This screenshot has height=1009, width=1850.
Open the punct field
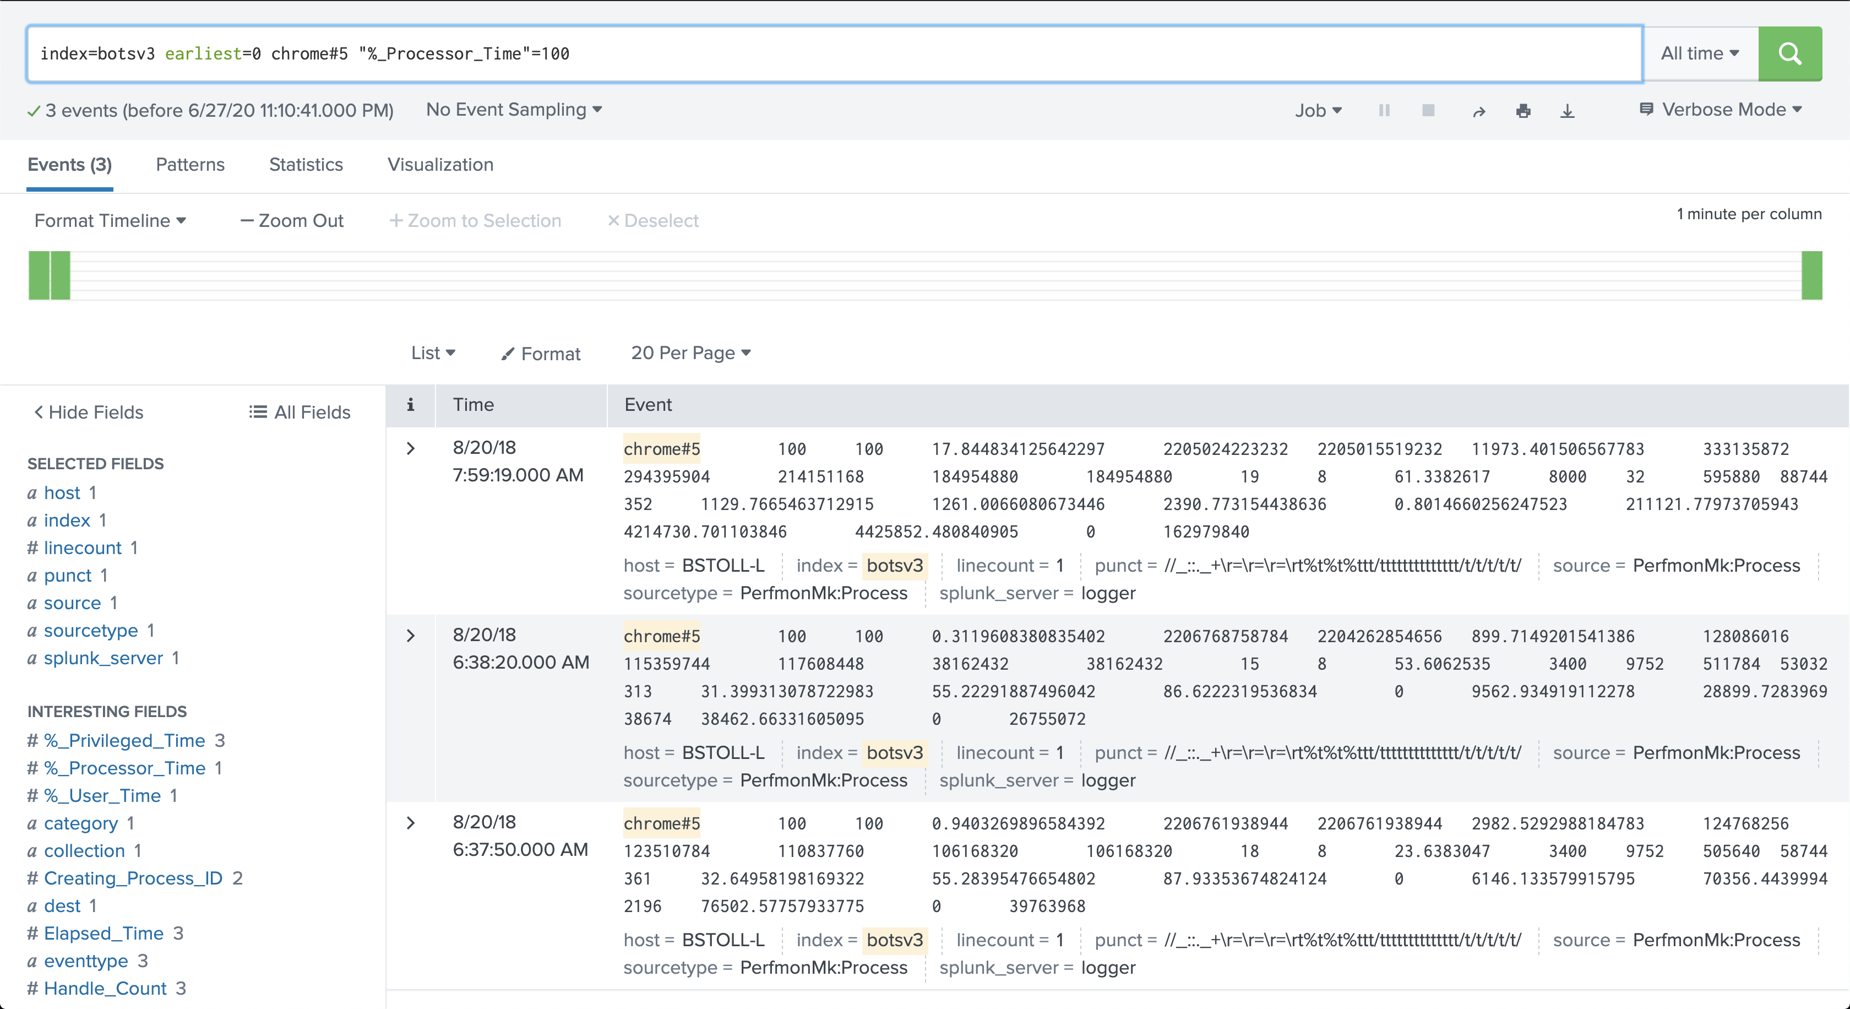point(68,575)
